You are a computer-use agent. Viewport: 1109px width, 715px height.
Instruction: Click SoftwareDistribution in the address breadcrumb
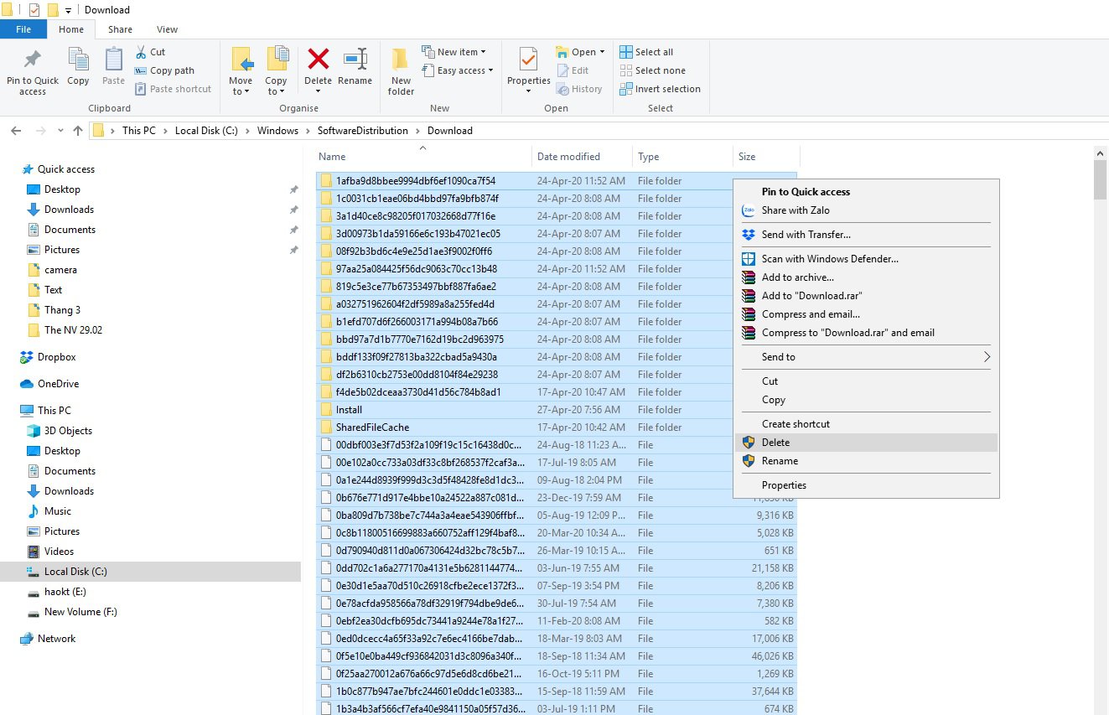tap(362, 131)
